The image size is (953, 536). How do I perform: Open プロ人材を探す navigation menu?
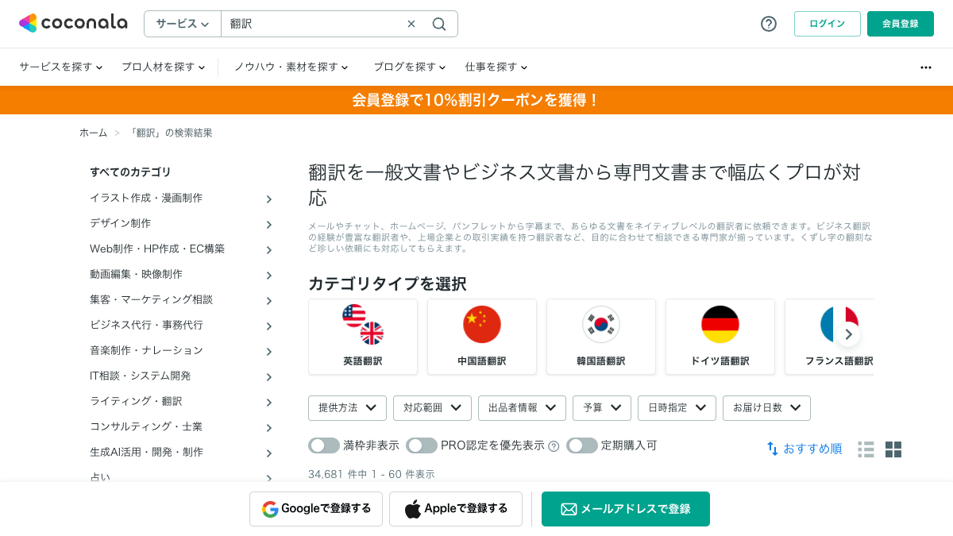[164, 67]
